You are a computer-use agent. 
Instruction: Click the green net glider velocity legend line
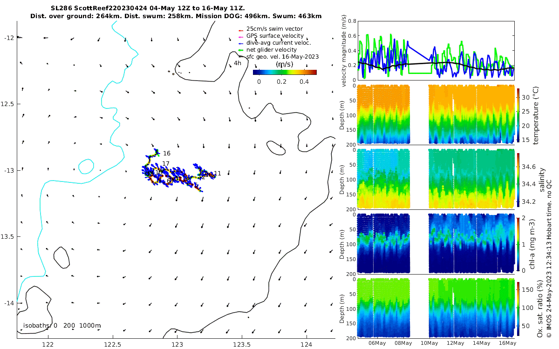coord(240,50)
